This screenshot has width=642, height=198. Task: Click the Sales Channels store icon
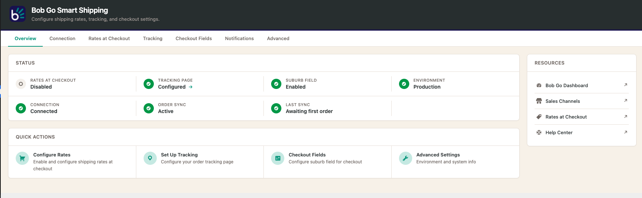coord(539,101)
